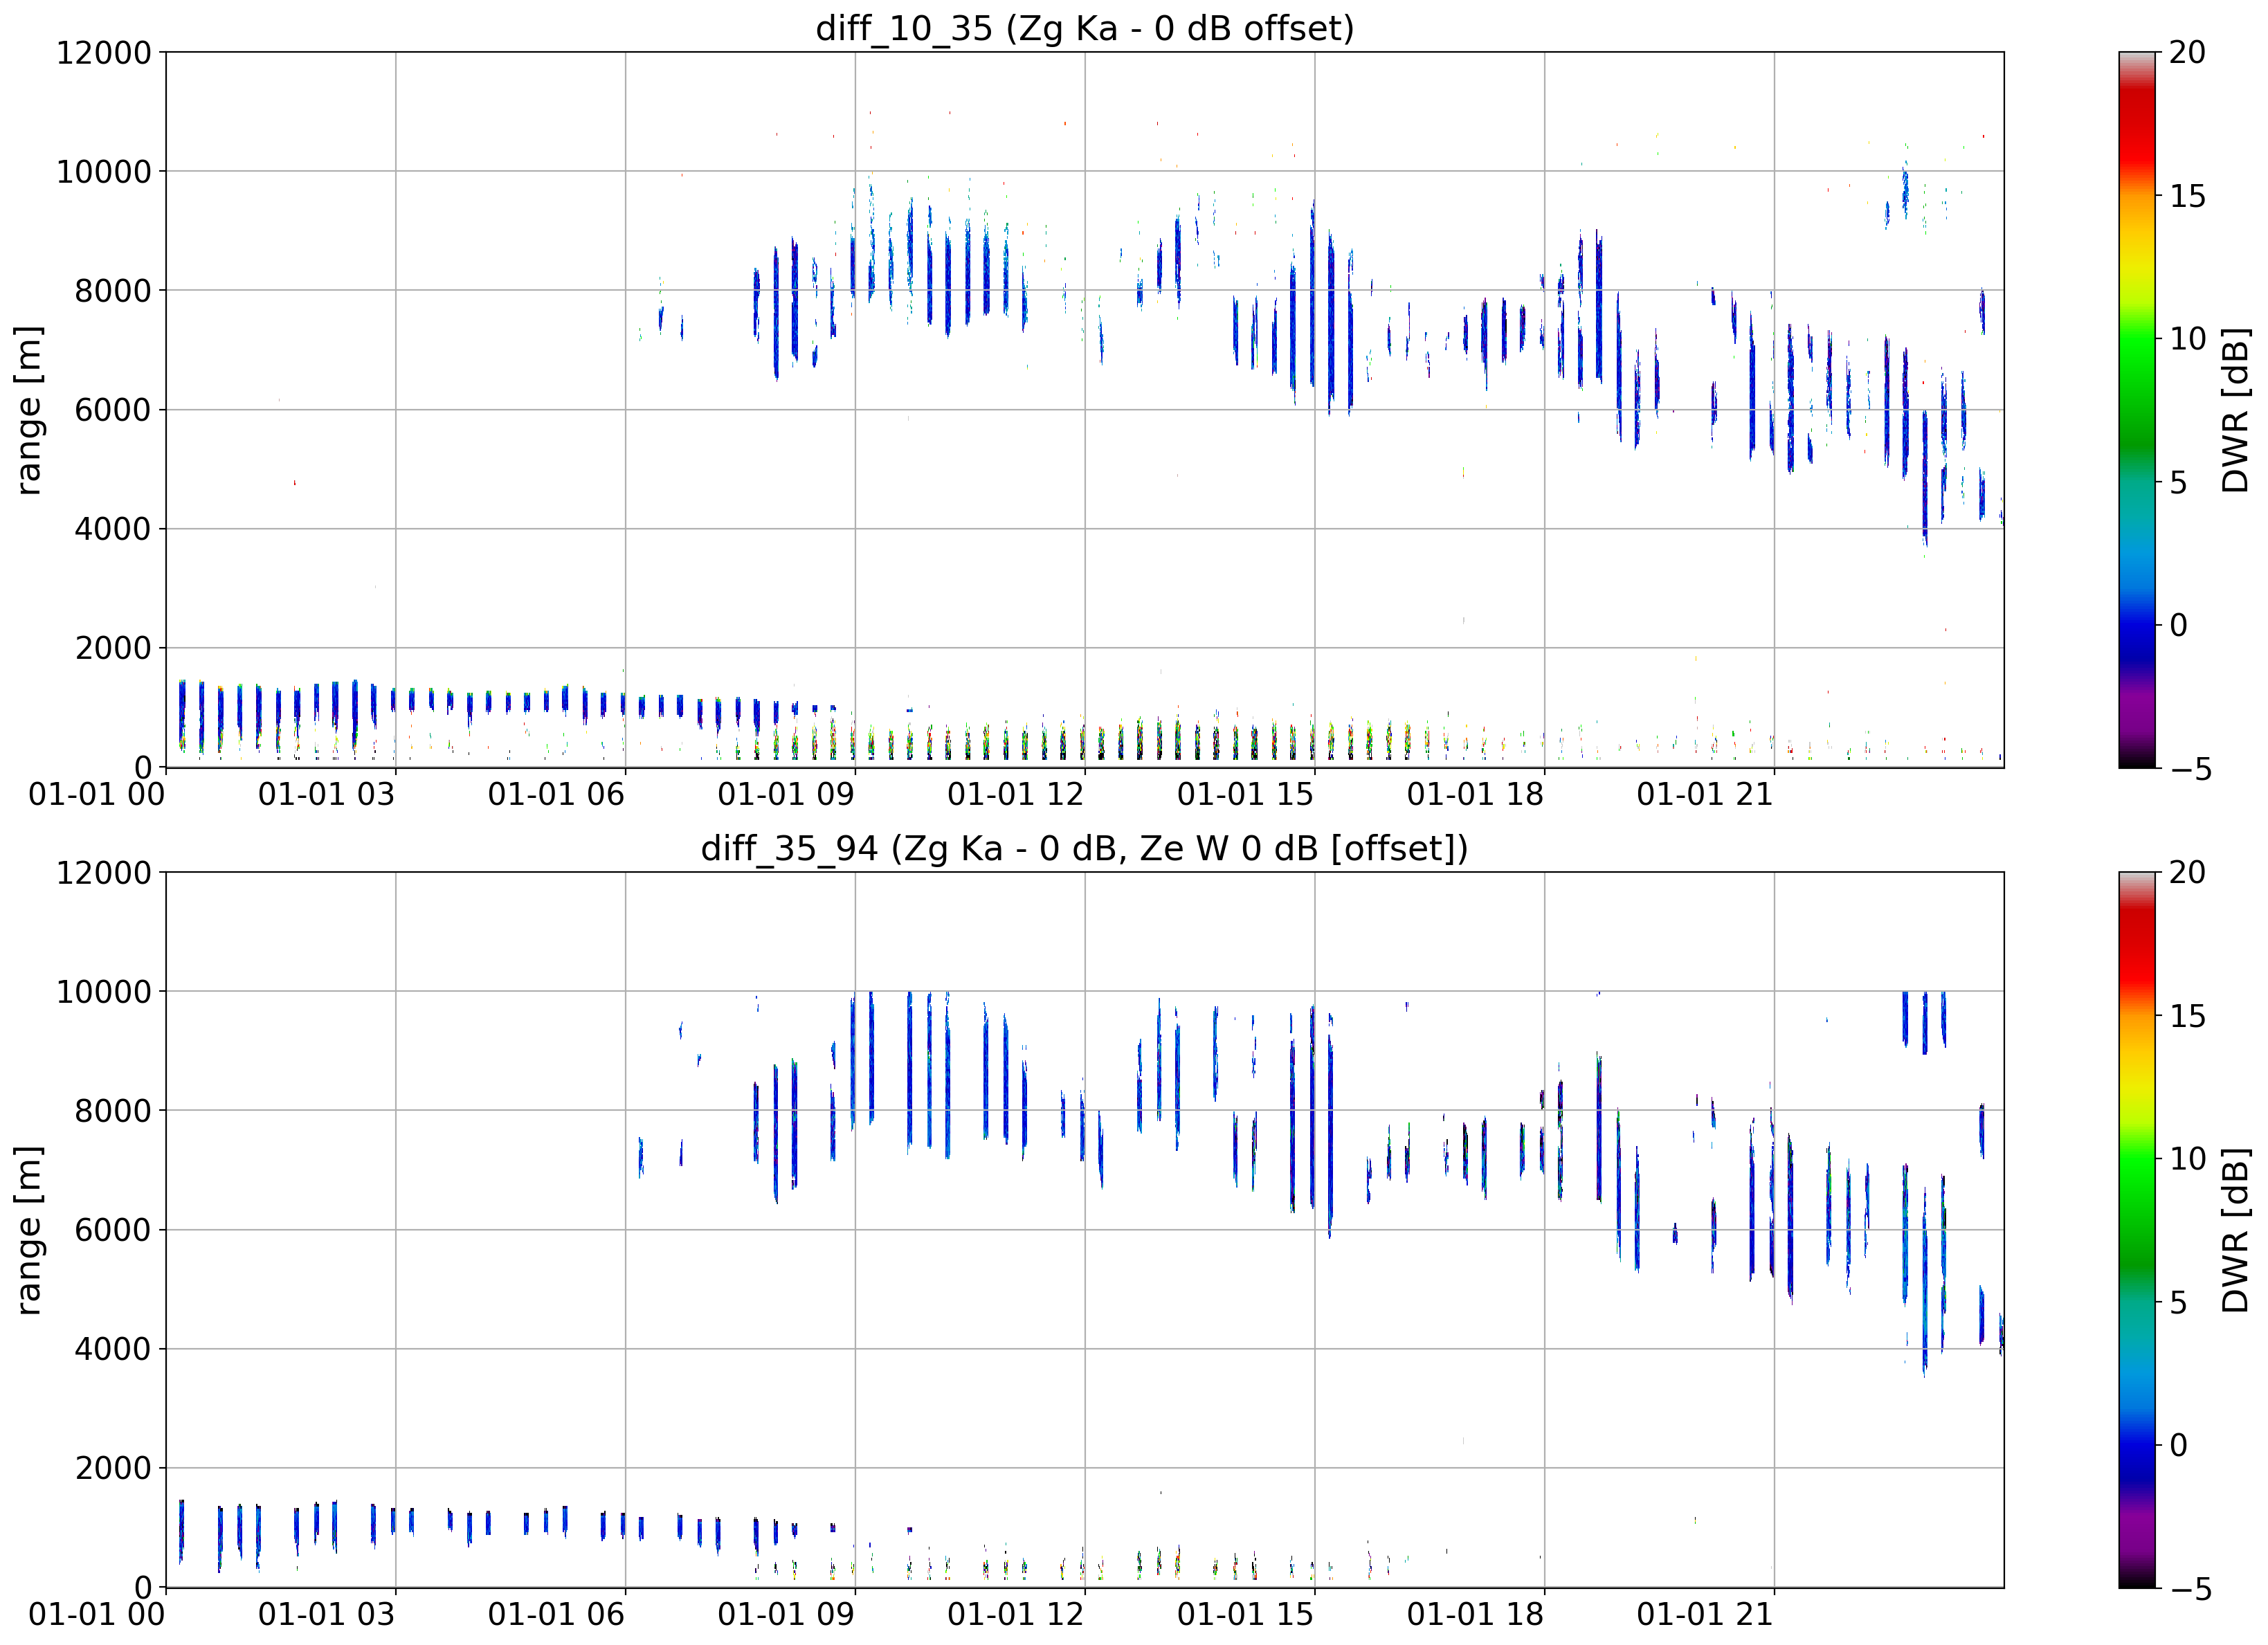Viewport: 2268px width, 1645px height.
Task: Click the top colorbar 'DWR [dB]' label
Action: click(x=2236, y=409)
